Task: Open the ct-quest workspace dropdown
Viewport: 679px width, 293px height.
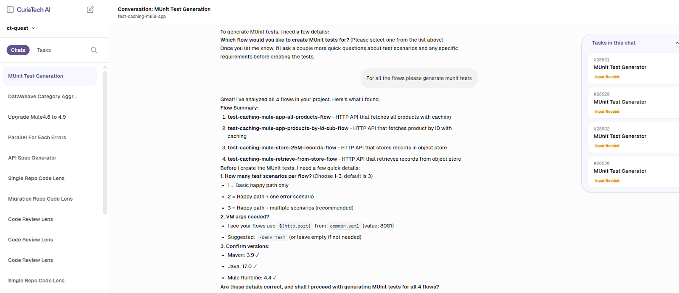Action: point(20,28)
